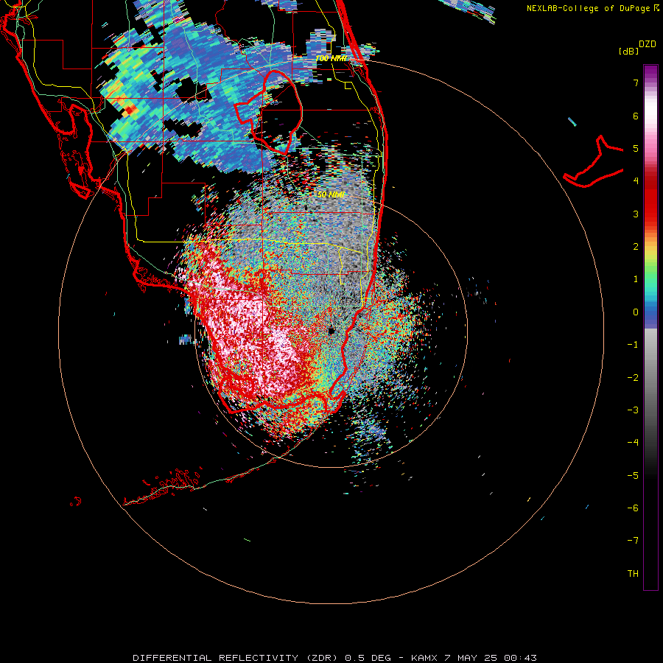663x663 pixels.
Task: Click the -3 value on the dB scale
Action: coord(633,410)
